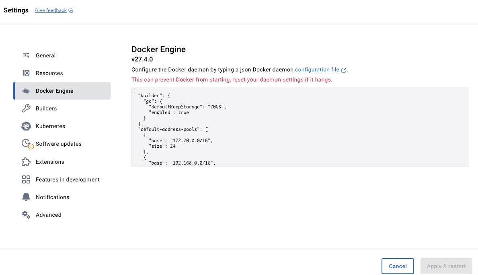This screenshot has height=275, width=478.
Task: Open Advanced settings via the gear icon
Action: (x=26, y=215)
